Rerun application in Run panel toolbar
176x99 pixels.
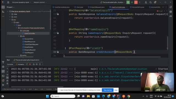click(27, 64)
